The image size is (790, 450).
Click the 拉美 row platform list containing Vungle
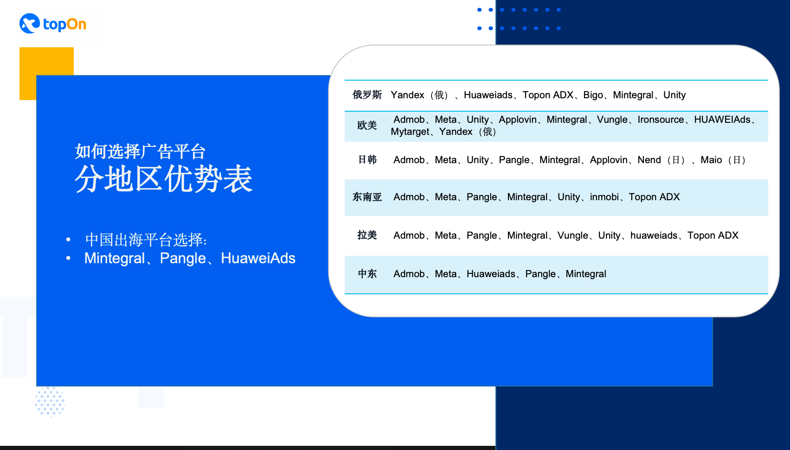(x=566, y=235)
